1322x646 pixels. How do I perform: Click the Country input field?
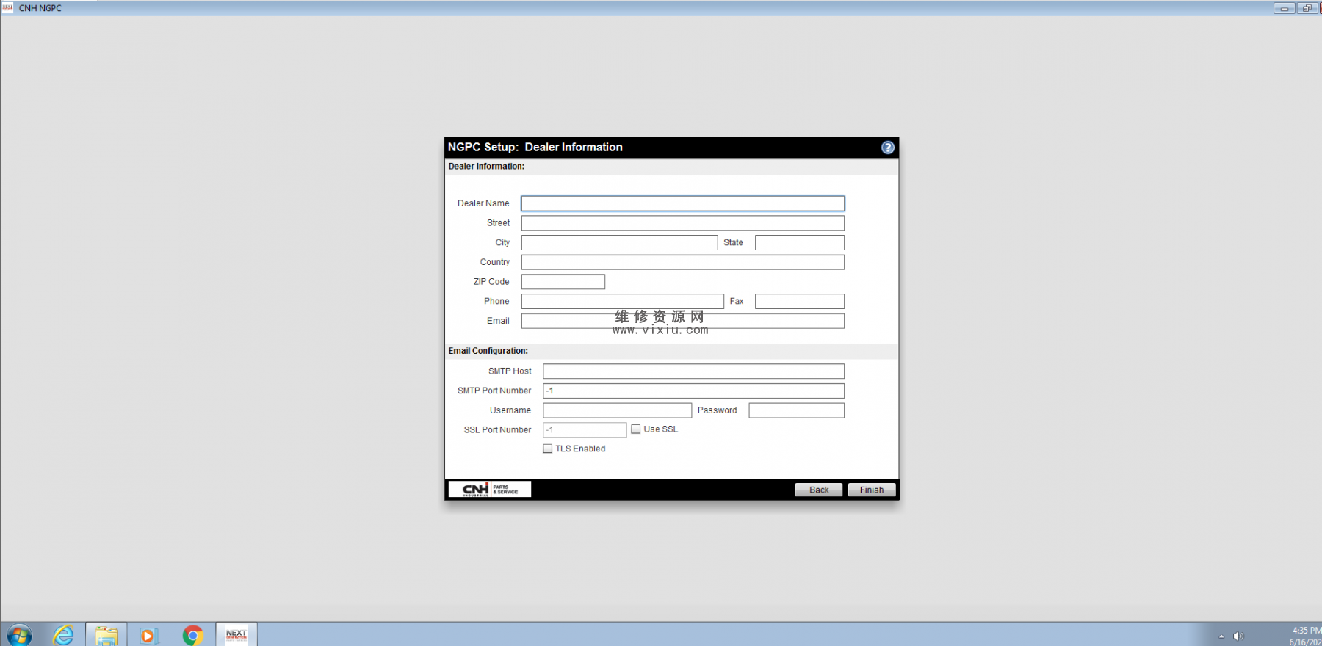point(683,262)
